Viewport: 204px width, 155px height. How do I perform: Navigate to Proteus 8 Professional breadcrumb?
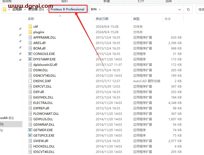(x=67, y=9)
